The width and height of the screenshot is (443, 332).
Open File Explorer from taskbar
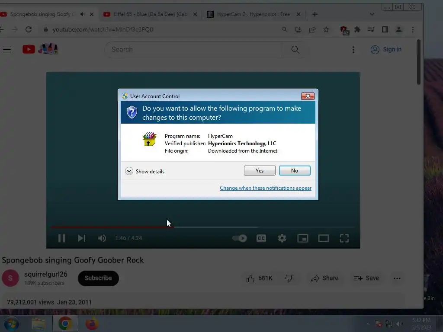click(x=39, y=323)
